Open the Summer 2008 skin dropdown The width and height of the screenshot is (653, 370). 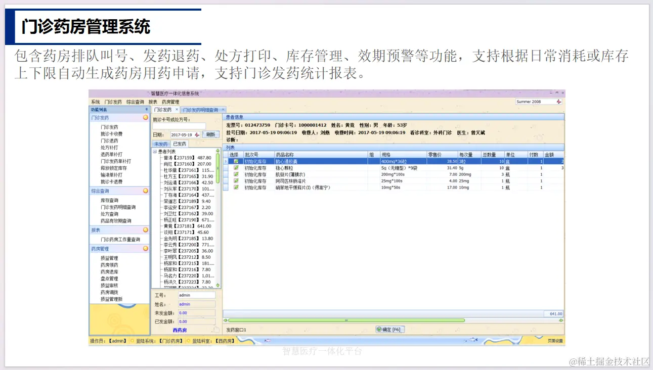(x=559, y=102)
